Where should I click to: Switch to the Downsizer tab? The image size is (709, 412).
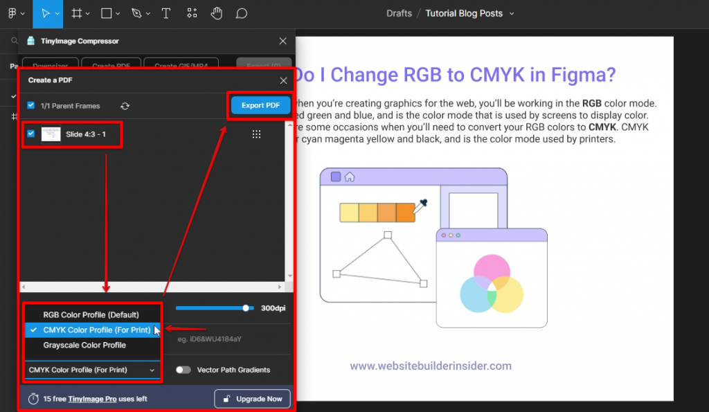[49, 64]
